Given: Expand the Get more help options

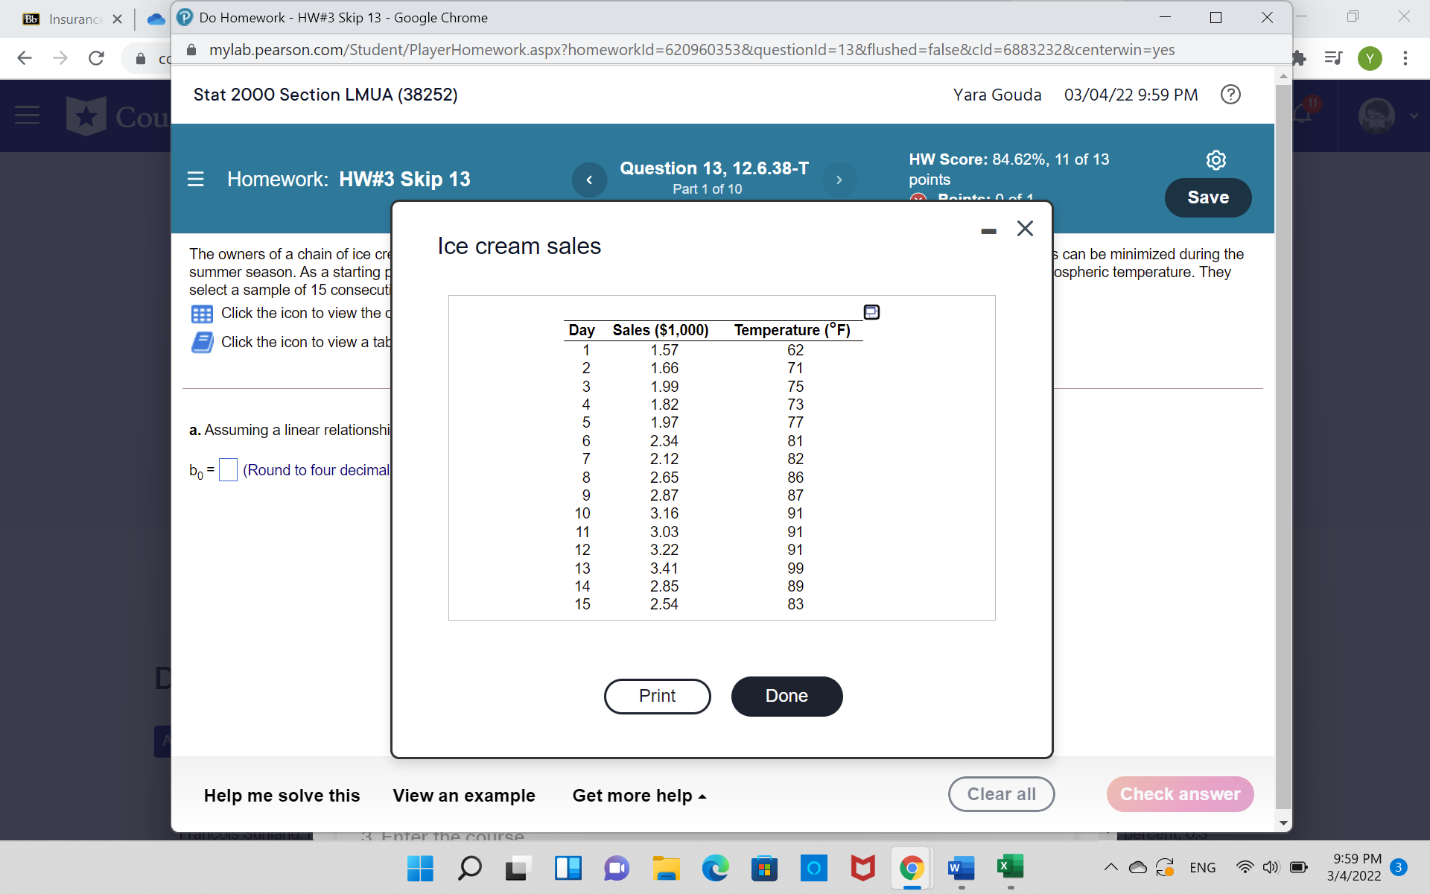Looking at the screenshot, I should pos(638,796).
